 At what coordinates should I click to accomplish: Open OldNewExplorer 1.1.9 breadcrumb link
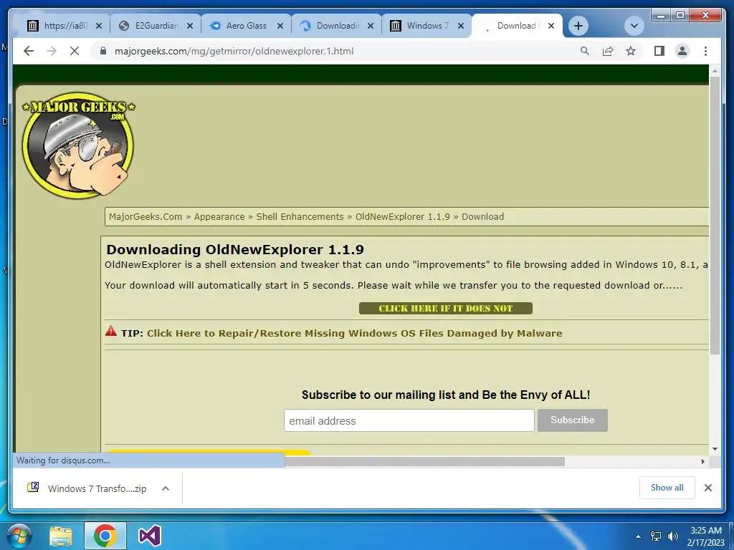(x=403, y=216)
